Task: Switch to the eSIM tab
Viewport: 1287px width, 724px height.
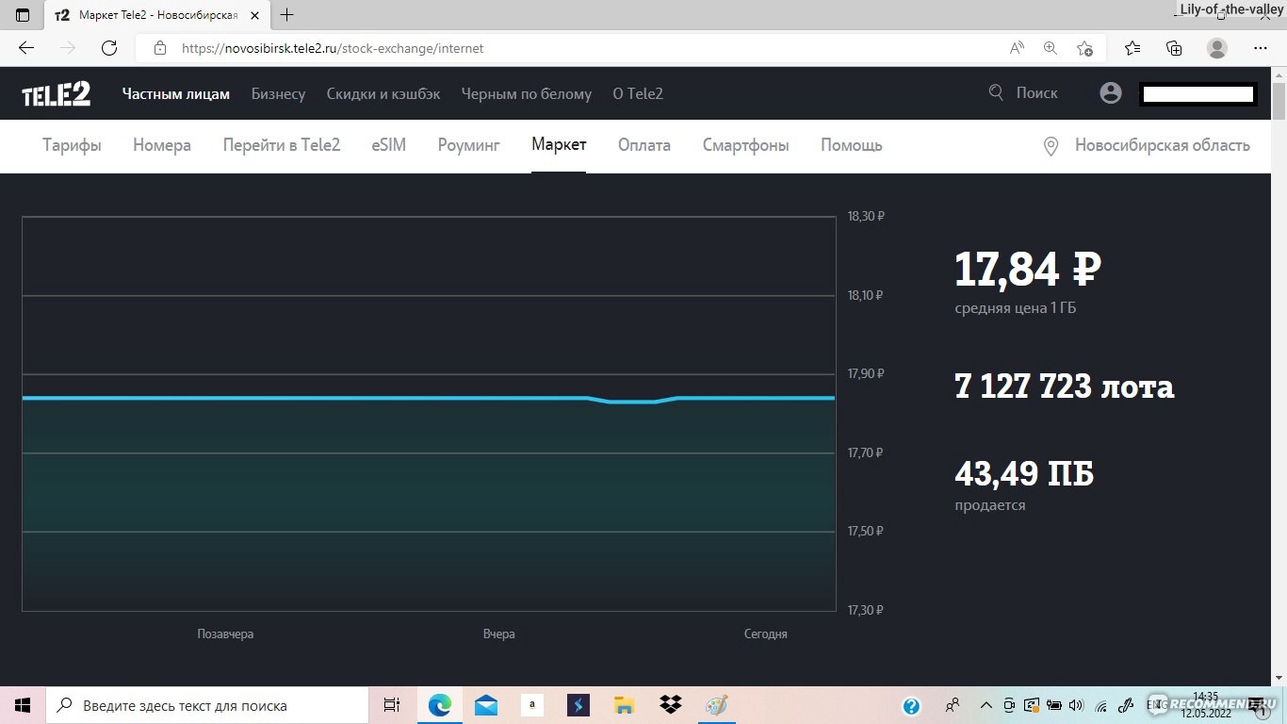Action: 389,145
